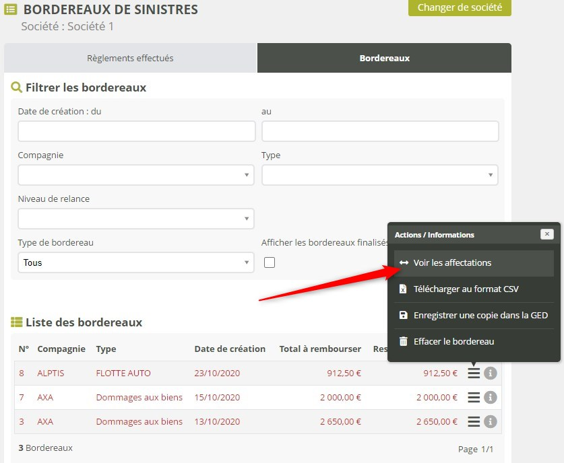Open the Type filter dropdown
The height and width of the screenshot is (463, 564).
click(x=379, y=175)
